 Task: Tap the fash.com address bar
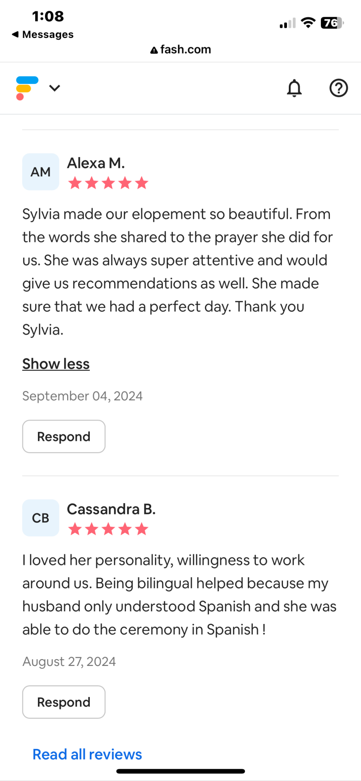click(180, 49)
